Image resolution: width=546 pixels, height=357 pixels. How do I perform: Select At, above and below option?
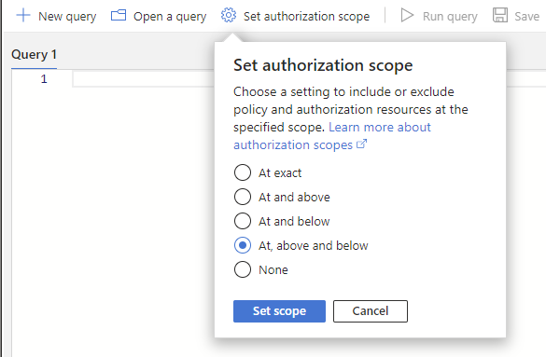coord(243,245)
